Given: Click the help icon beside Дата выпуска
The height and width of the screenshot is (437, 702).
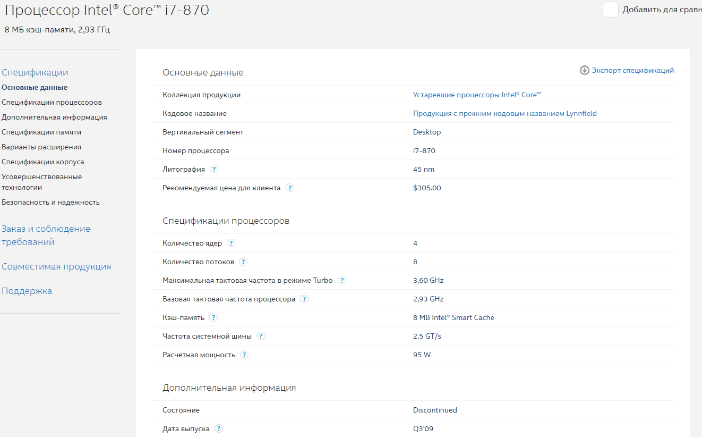Looking at the screenshot, I should 219,428.
